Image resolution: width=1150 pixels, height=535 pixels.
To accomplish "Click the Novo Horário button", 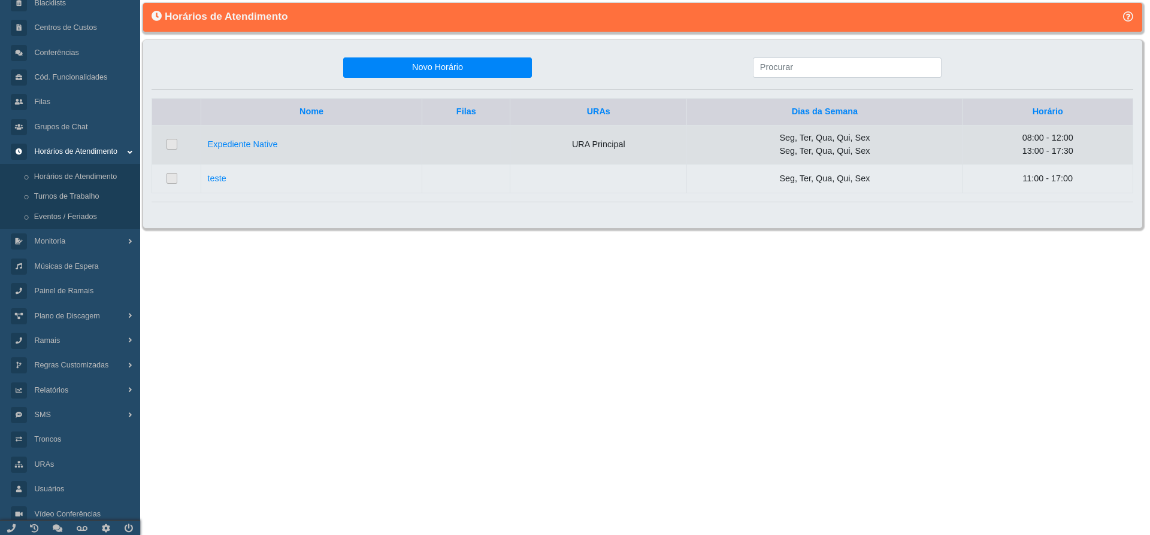I will (437, 68).
